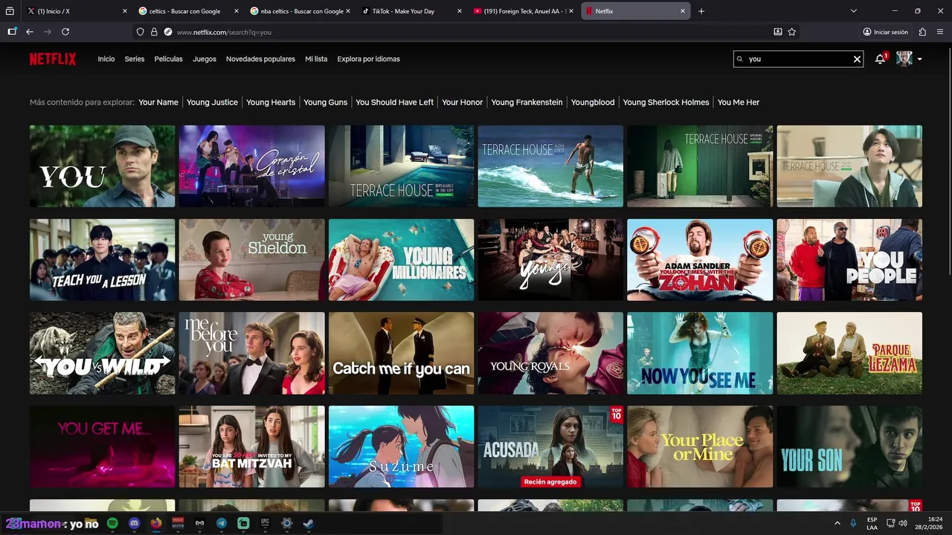952x535 pixels.
Task: Open the browser application menu
Action: tap(941, 32)
